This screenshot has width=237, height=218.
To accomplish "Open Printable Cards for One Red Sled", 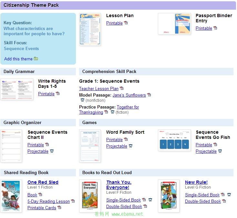I will click(x=42, y=208).
